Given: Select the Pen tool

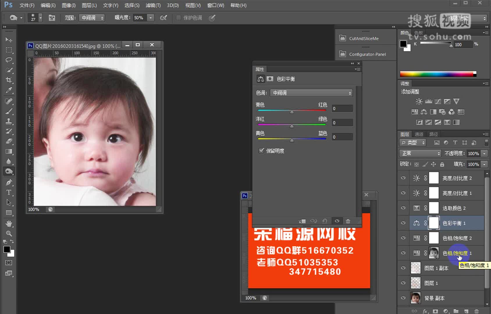Looking at the screenshot, I should pos(9,183).
